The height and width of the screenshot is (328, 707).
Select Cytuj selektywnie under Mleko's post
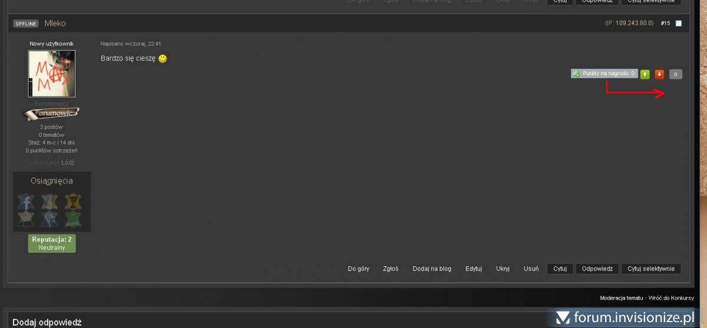tap(650, 269)
